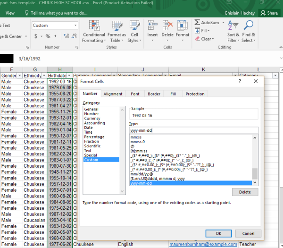Select Date in the Category list
Image resolution: width=283 pixels, height=248 pixels.
coord(88,128)
